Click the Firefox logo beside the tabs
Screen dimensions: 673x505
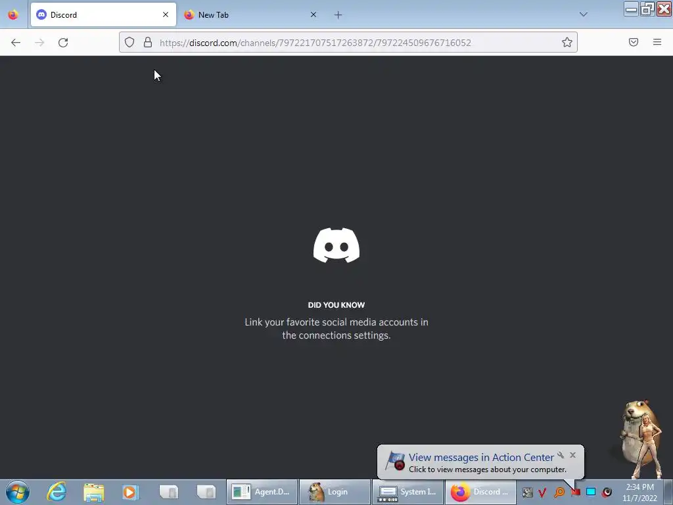coord(13,14)
